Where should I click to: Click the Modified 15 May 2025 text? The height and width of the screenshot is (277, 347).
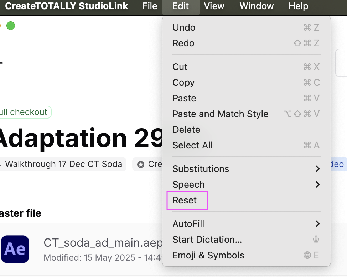coord(103,258)
